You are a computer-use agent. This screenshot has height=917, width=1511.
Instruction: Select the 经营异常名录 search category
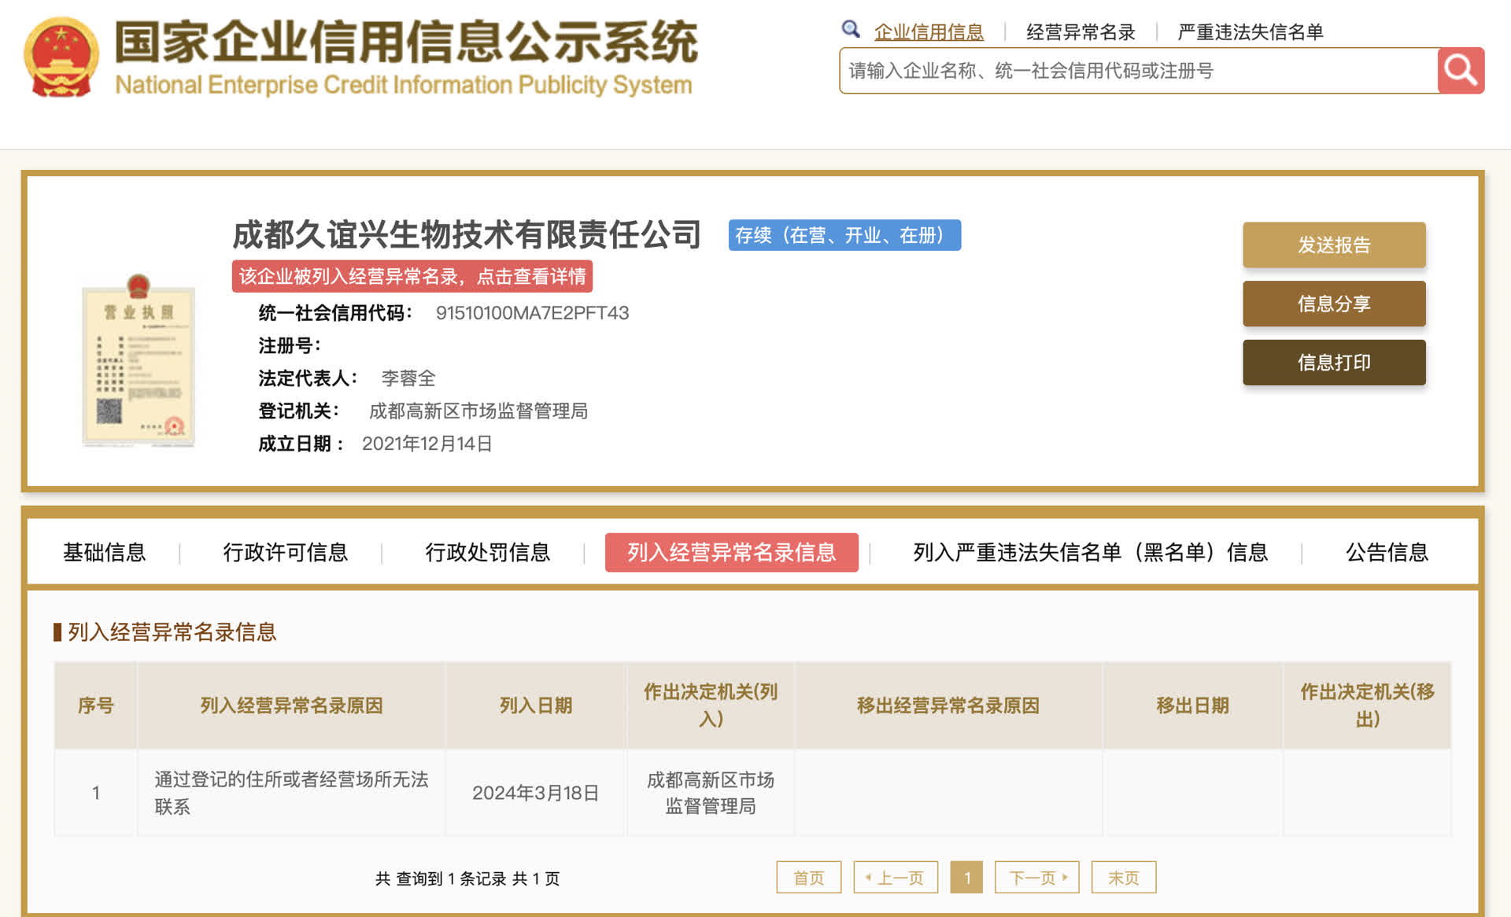click(x=1081, y=32)
